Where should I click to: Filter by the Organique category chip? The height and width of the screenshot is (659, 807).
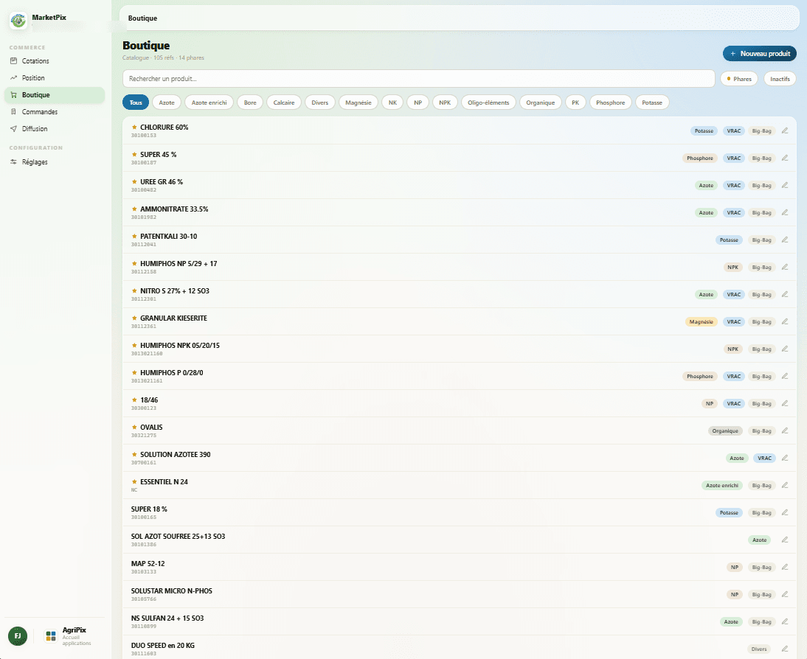(x=541, y=102)
